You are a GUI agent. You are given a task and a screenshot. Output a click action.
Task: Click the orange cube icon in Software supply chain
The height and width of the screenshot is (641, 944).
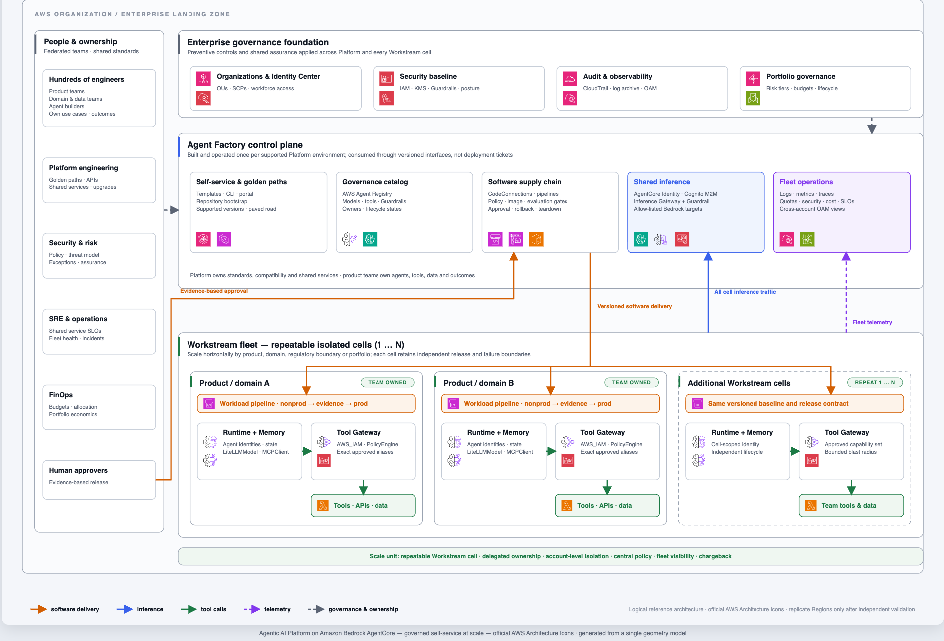536,239
